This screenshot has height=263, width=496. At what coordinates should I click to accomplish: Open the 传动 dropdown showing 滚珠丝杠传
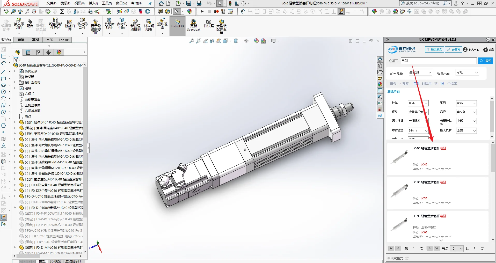(418, 112)
